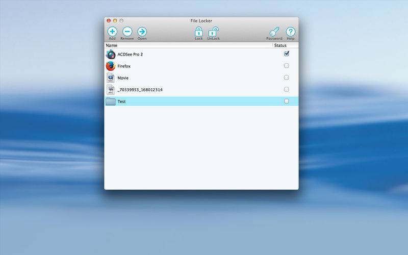Viewport: 408px width, 255px height.
Task: Open the Password key icon
Action: 274,32
